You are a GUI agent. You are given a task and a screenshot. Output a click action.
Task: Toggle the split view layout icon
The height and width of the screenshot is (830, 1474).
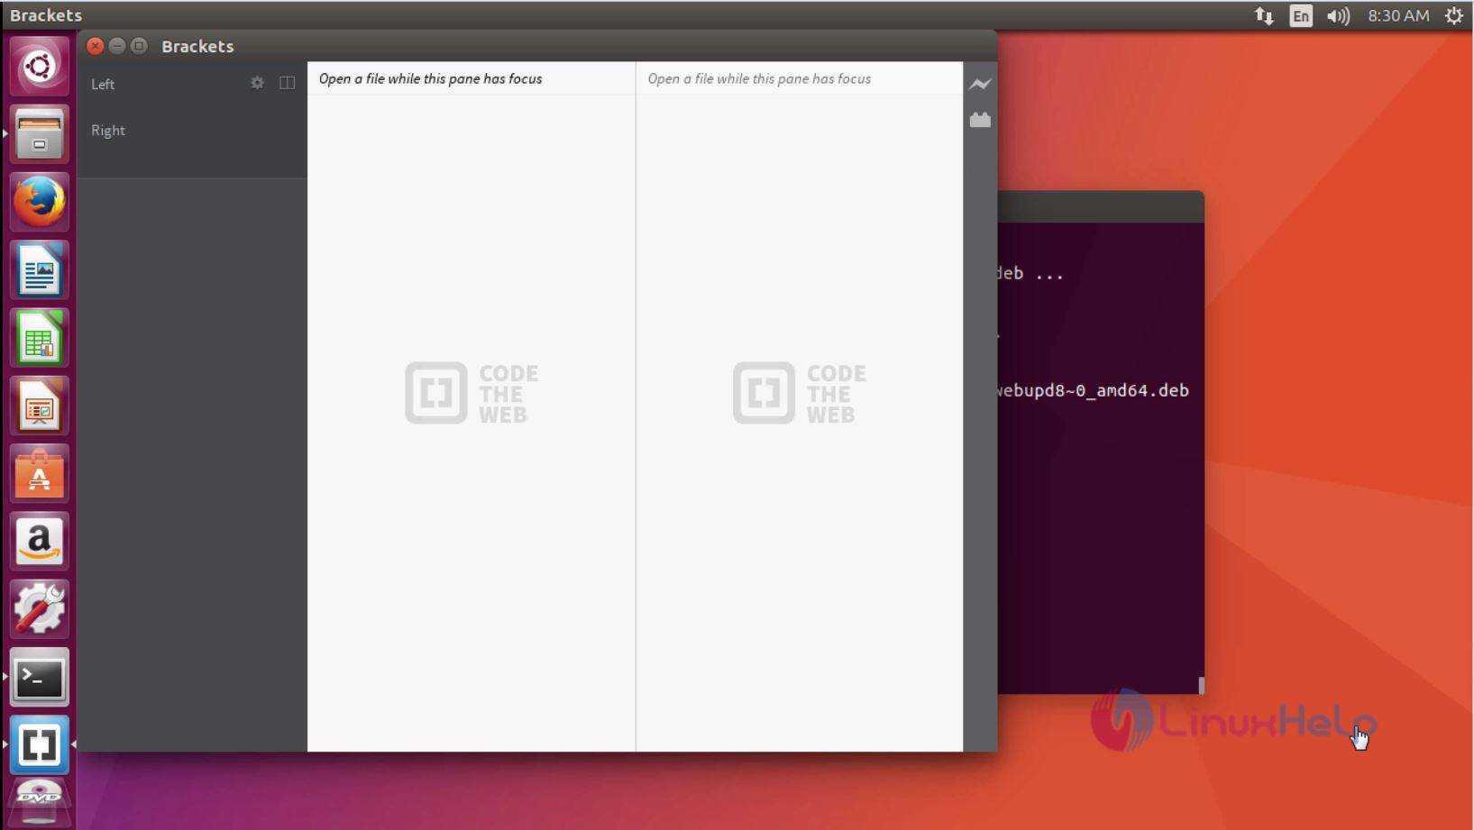point(287,83)
